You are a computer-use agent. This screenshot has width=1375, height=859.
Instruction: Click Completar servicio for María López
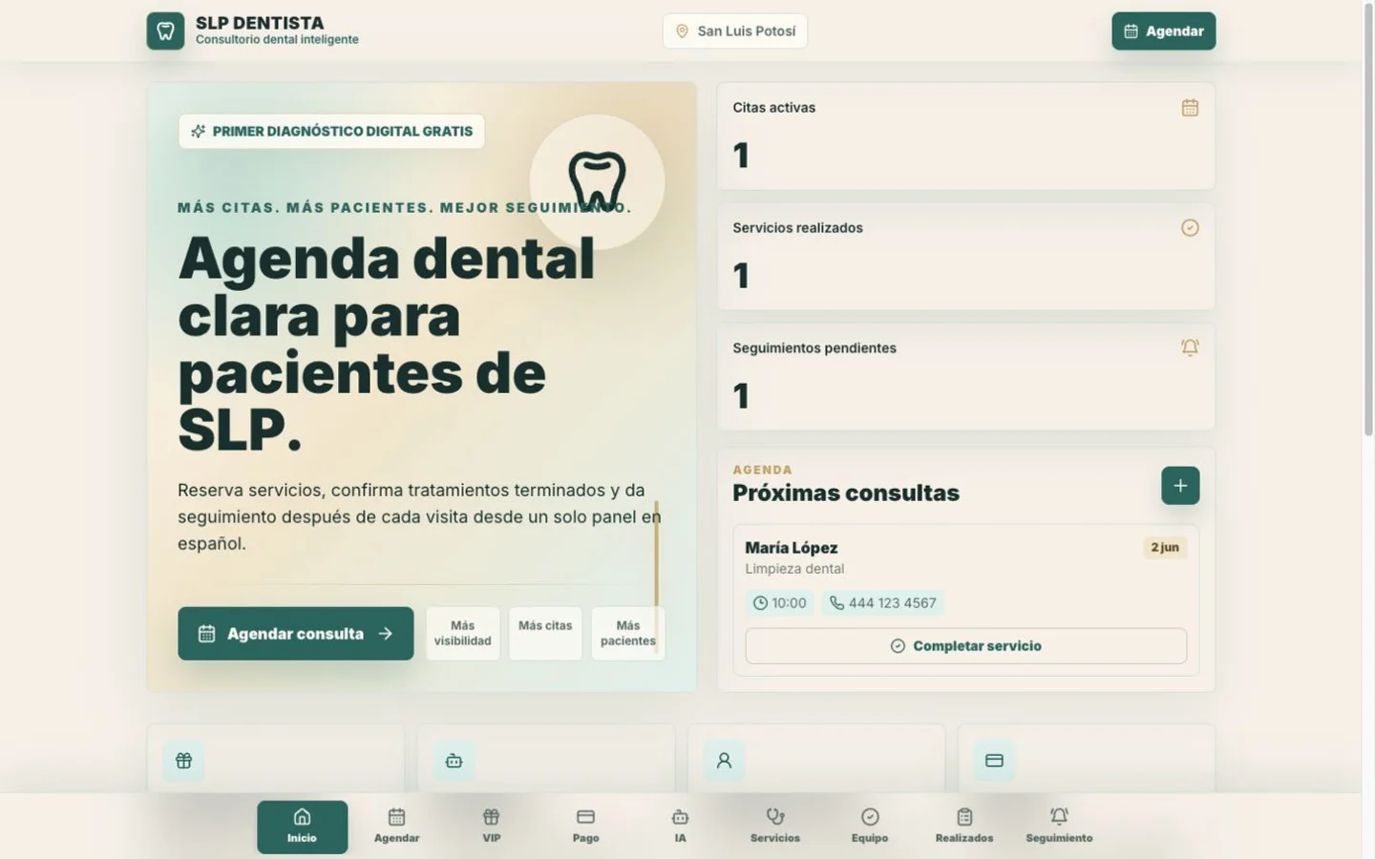pos(965,646)
